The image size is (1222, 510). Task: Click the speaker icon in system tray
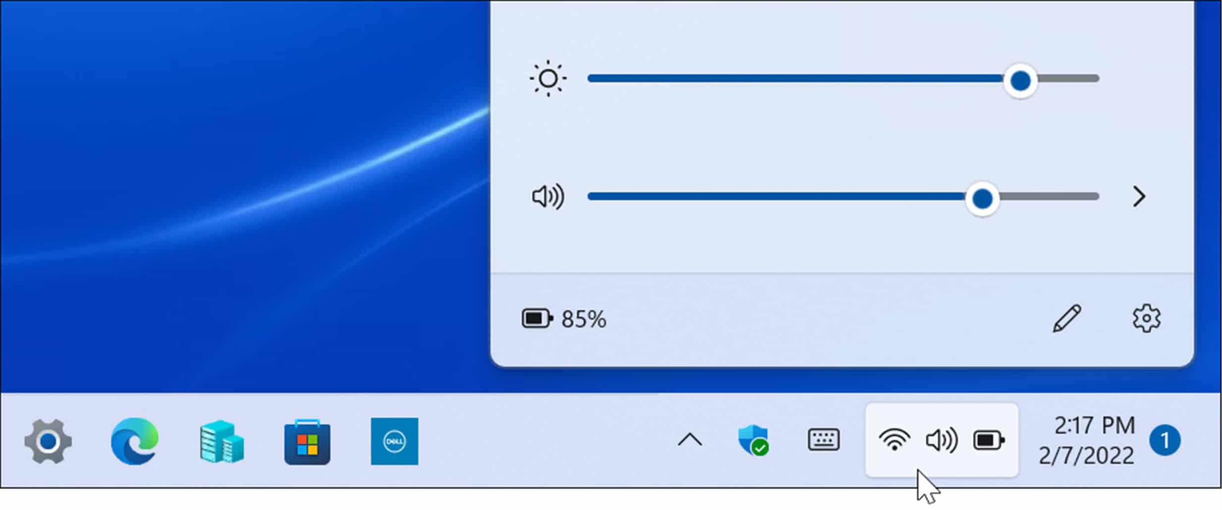point(940,440)
